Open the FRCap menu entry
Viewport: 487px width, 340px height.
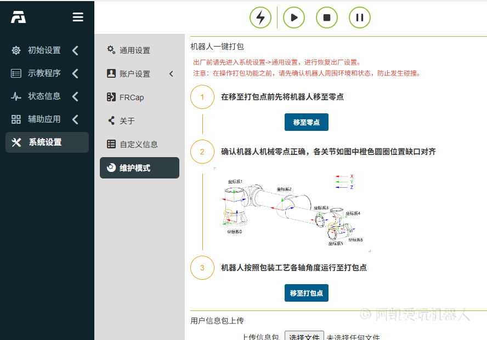click(x=132, y=97)
